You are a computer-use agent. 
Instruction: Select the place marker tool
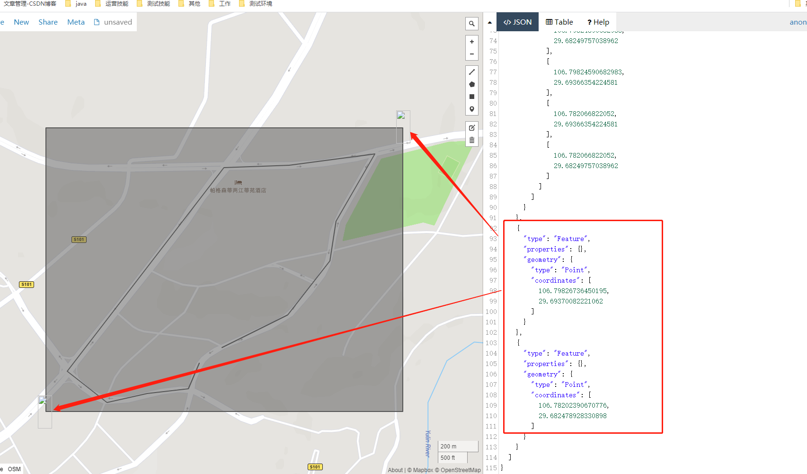[x=471, y=108]
